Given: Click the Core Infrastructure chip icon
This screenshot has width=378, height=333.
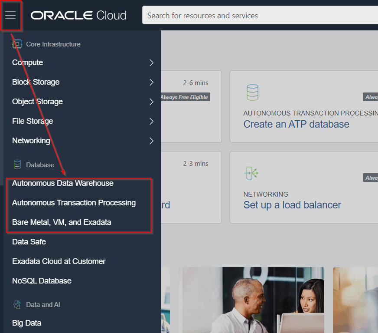Looking at the screenshot, I should pos(17,44).
